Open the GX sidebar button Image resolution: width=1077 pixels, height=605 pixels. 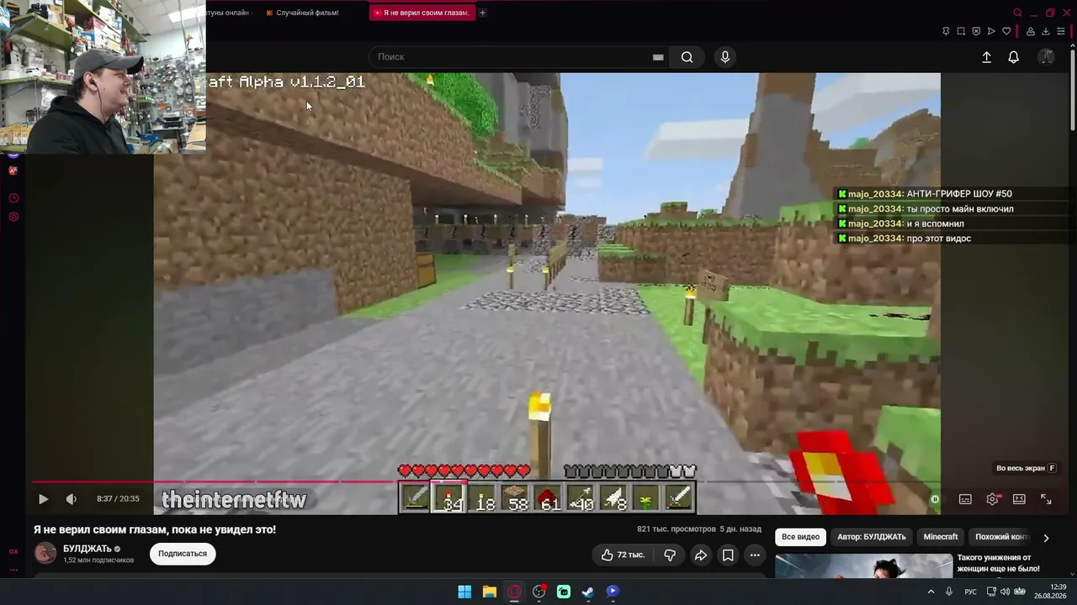13,551
